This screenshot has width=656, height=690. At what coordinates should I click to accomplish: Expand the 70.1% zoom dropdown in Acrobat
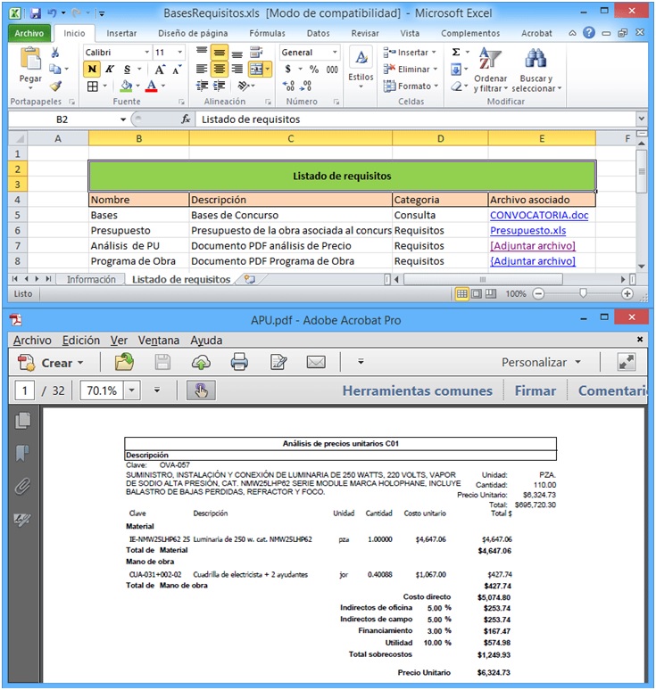(x=132, y=390)
